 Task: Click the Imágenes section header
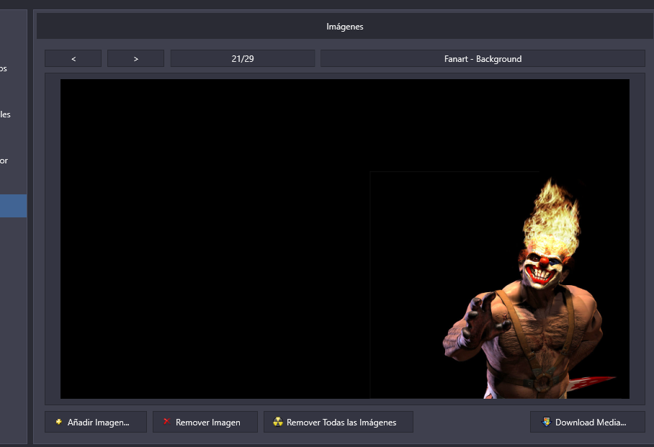pyautogui.click(x=345, y=26)
